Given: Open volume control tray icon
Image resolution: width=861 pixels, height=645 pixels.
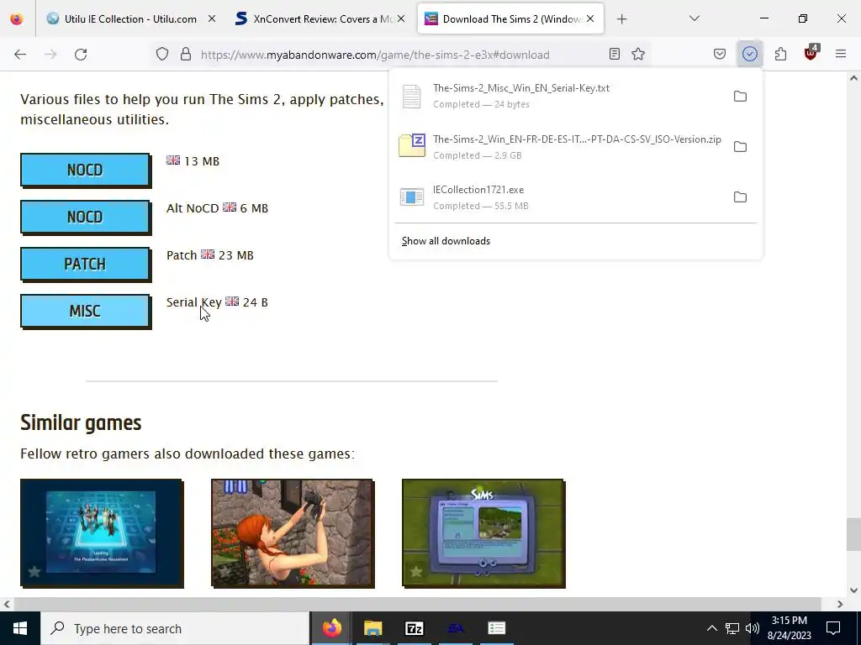Looking at the screenshot, I should (753, 628).
